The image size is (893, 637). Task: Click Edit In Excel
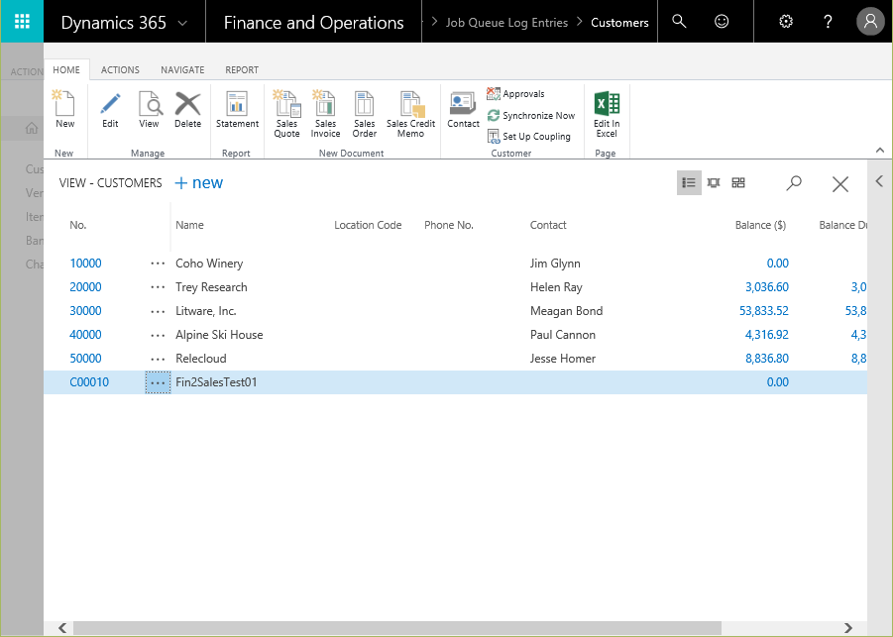pos(607,114)
